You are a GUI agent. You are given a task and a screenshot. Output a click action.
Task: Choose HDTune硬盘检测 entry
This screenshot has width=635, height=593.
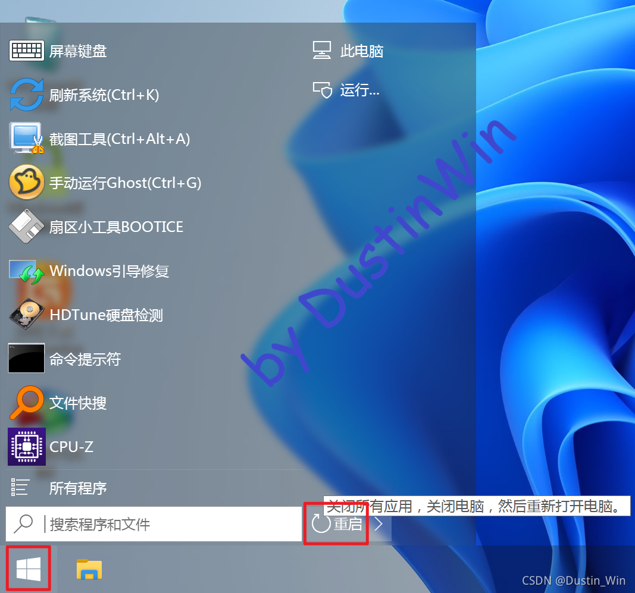tap(106, 315)
